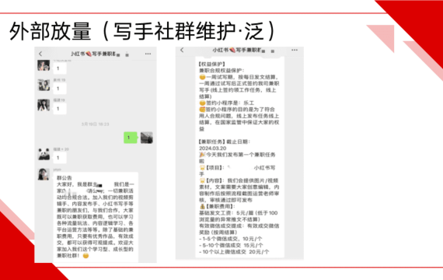Click the party popper emoji before 今天我们发布
443x280 pixels.
click(202, 155)
